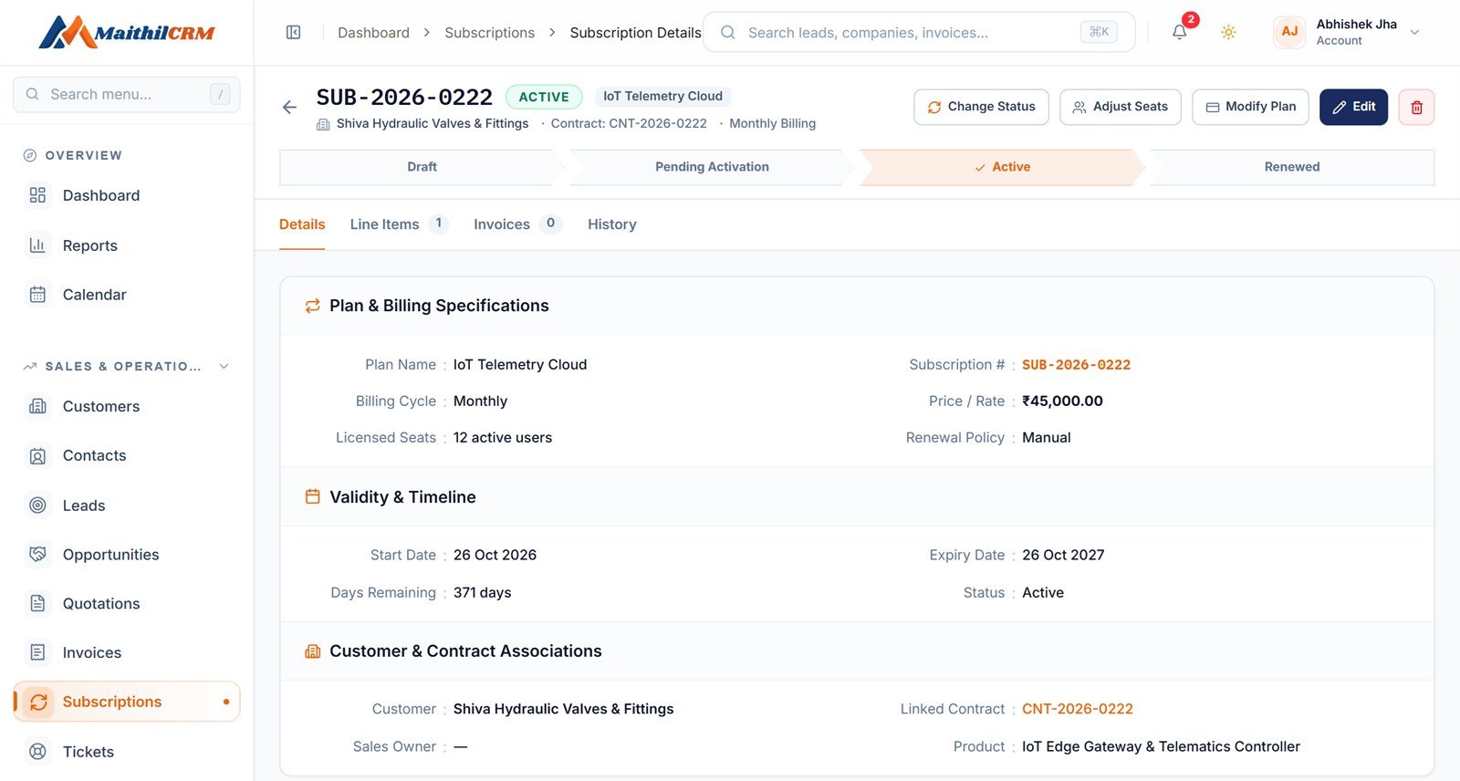The image size is (1460, 781).
Task: Switch to the Invoices tab
Action: point(517,224)
